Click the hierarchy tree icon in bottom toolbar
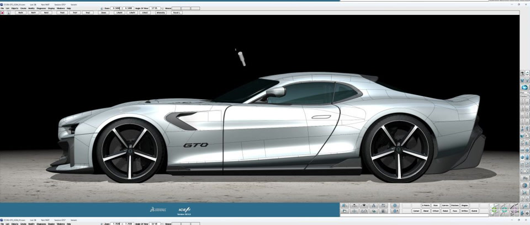530x225 pixels. click(x=354, y=206)
